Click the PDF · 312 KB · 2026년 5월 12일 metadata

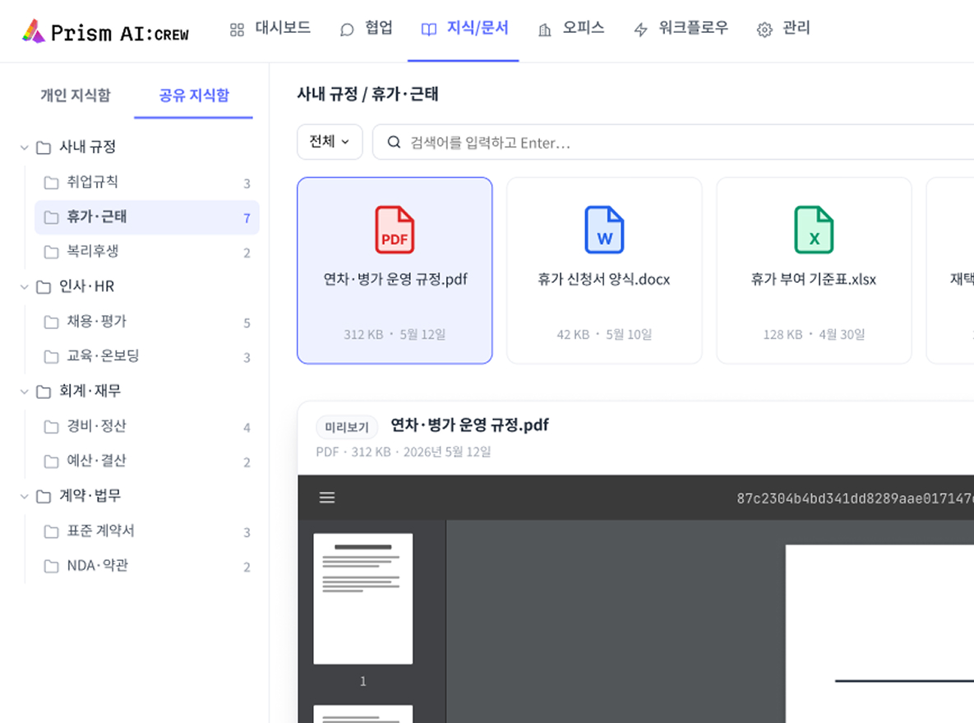pos(403,452)
